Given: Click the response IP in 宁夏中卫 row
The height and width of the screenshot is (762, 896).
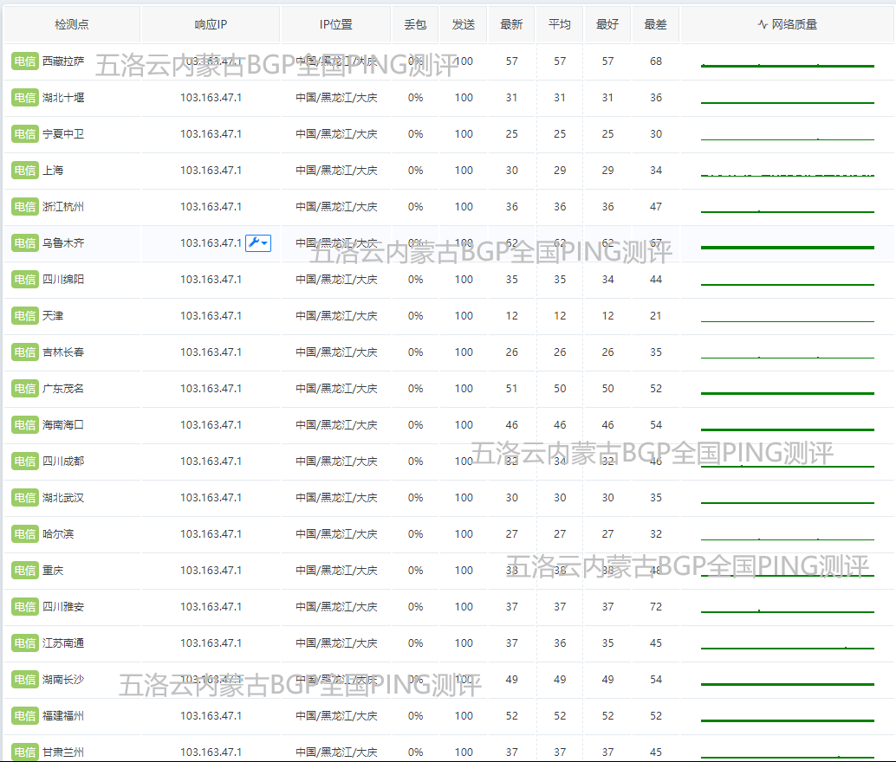Looking at the screenshot, I should pos(211,134).
